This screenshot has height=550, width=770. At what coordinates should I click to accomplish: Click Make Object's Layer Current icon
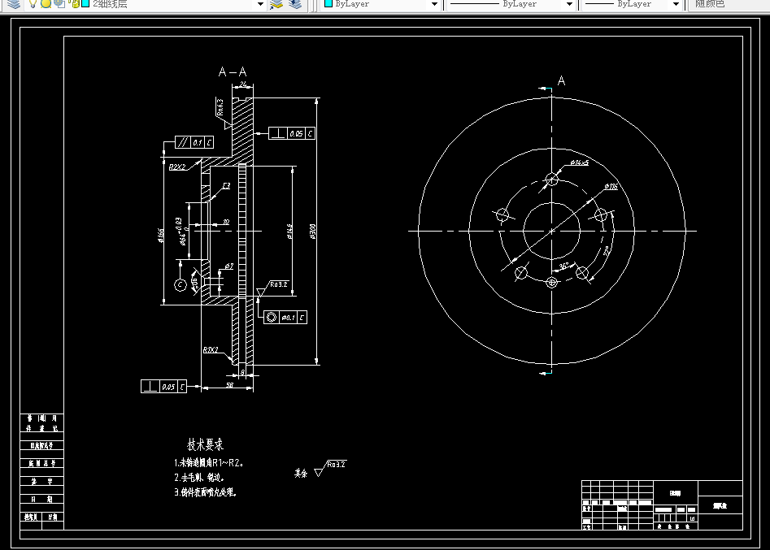pyautogui.click(x=276, y=4)
